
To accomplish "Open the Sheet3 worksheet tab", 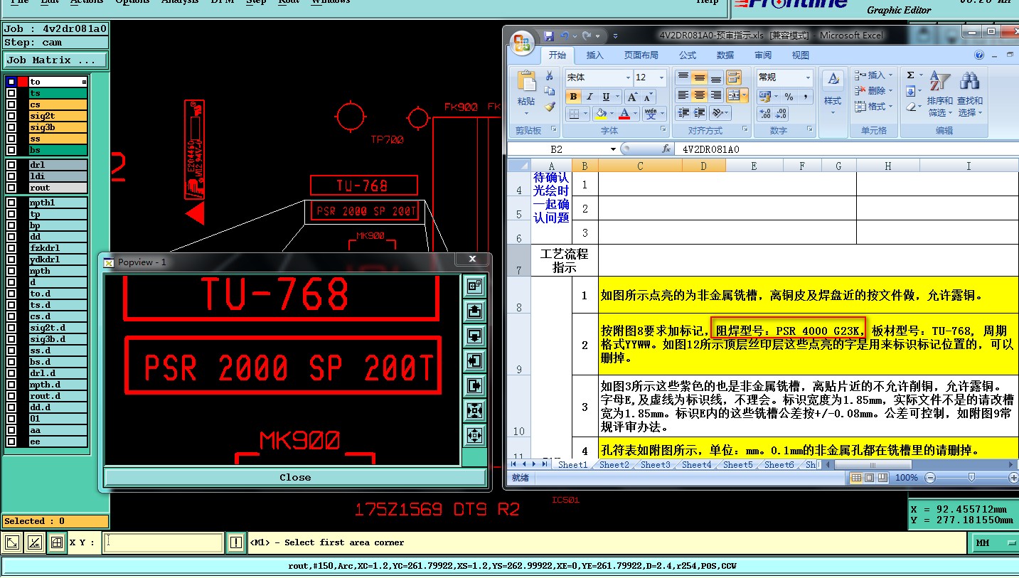I will tap(655, 465).
